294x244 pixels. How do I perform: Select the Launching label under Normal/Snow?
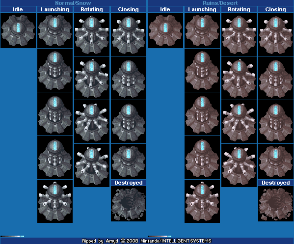[55, 9]
